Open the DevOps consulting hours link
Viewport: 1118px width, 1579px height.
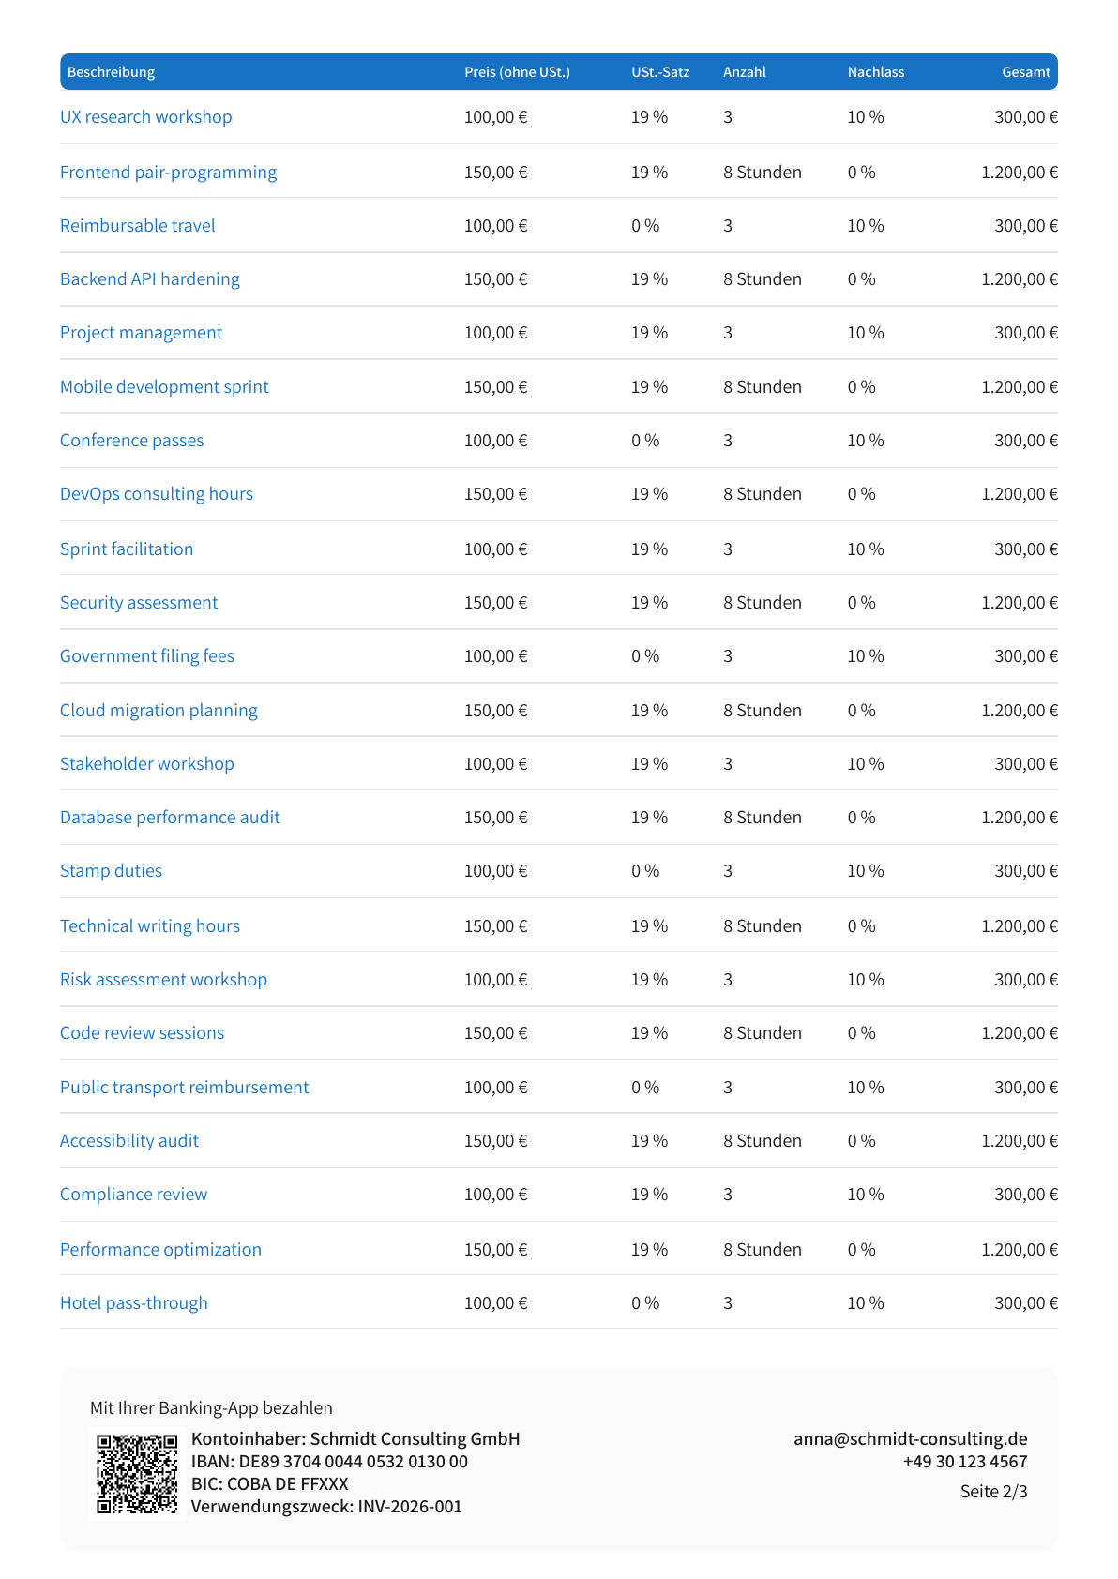(x=156, y=494)
